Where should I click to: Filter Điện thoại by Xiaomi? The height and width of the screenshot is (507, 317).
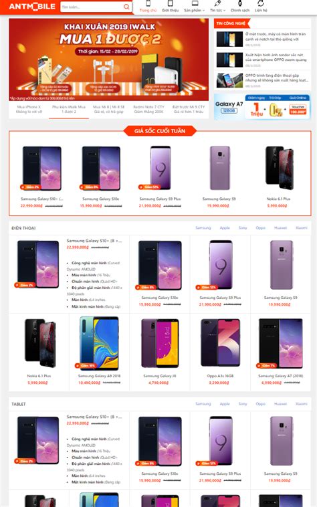coord(301,228)
